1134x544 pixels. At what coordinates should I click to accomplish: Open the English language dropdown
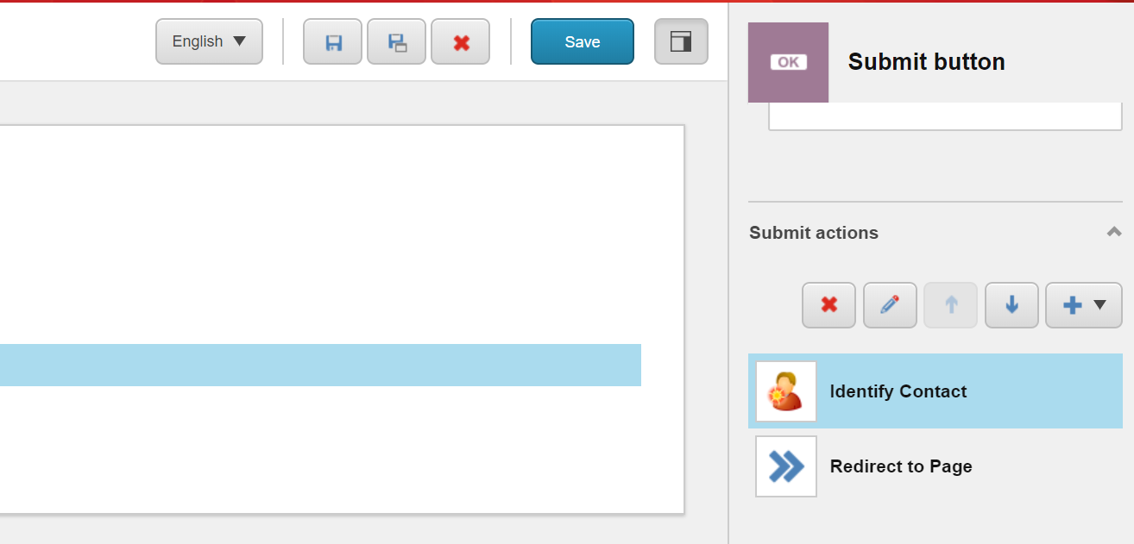(209, 41)
